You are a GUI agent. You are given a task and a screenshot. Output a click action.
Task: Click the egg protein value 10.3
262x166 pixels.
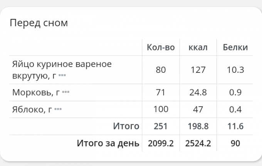pyautogui.click(x=235, y=70)
